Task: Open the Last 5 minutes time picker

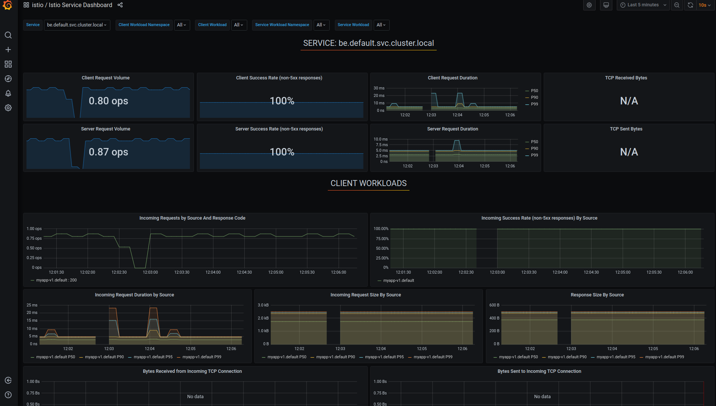Action: click(x=643, y=5)
